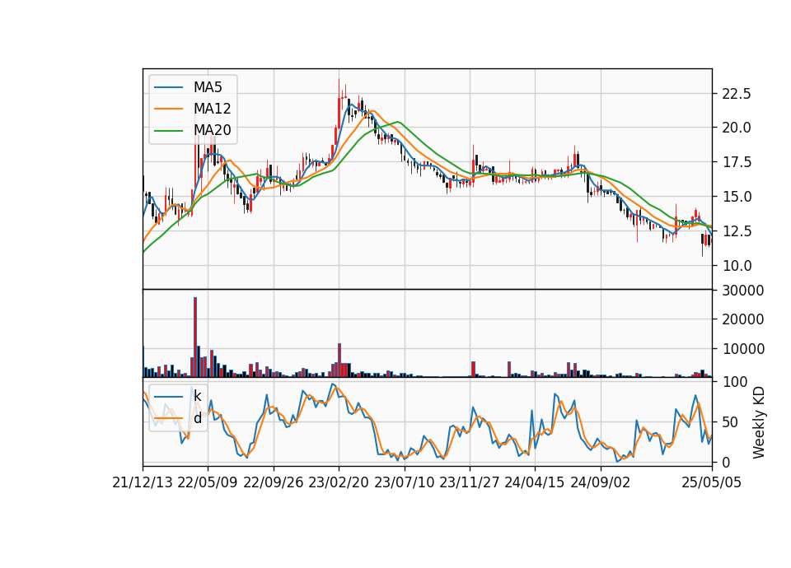Click the 20.0 price axis label
Image resolution: width=791 pixels, height=568 pixels.
tap(737, 128)
